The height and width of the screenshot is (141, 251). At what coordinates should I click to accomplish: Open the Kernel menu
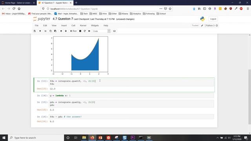(83, 25)
